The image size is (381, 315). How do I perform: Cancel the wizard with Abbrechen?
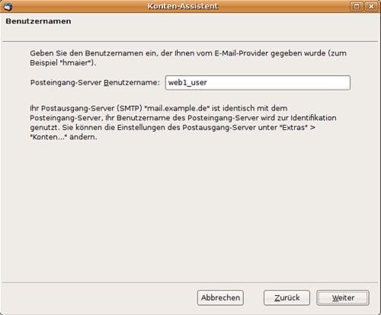click(x=220, y=297)
